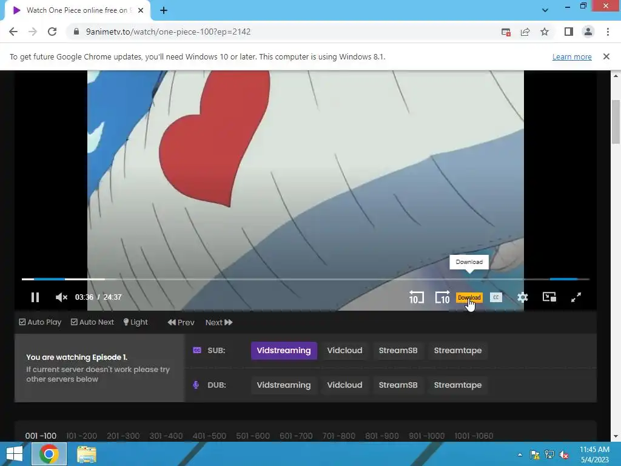Viewport: 621px width, 466px height.
Task: Click the yellow Download button
Action: point(469,297)
